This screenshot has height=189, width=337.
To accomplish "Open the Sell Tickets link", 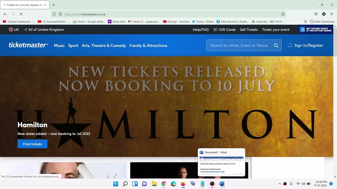I will [x=249, y=30].
